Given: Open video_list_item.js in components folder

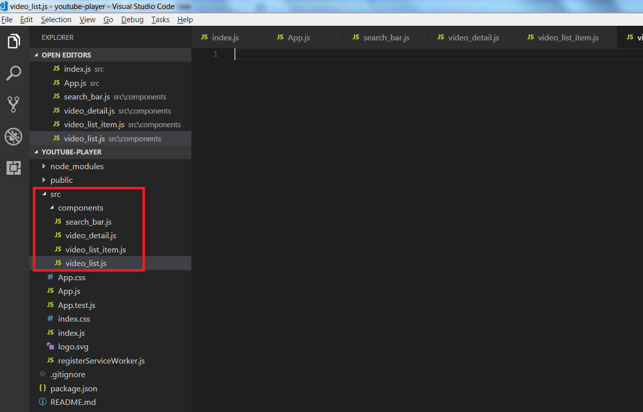Looking at the screenshot, I should point(110,249).
